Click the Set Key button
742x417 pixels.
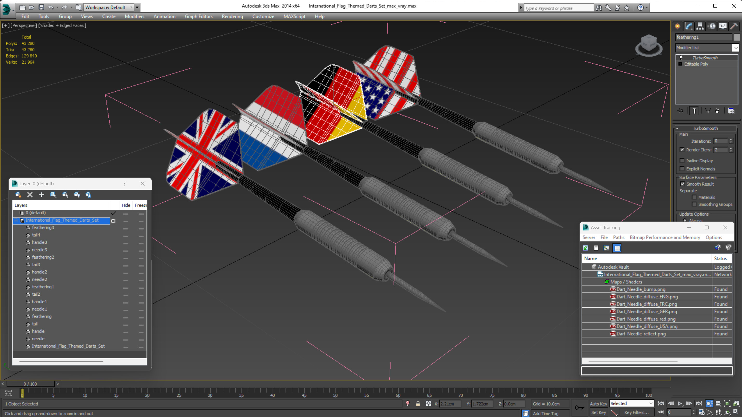(x=598, y=412)
